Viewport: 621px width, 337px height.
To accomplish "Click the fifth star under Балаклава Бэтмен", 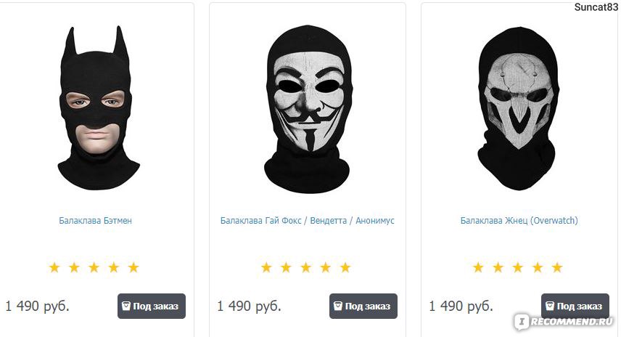I will (133, 267).
